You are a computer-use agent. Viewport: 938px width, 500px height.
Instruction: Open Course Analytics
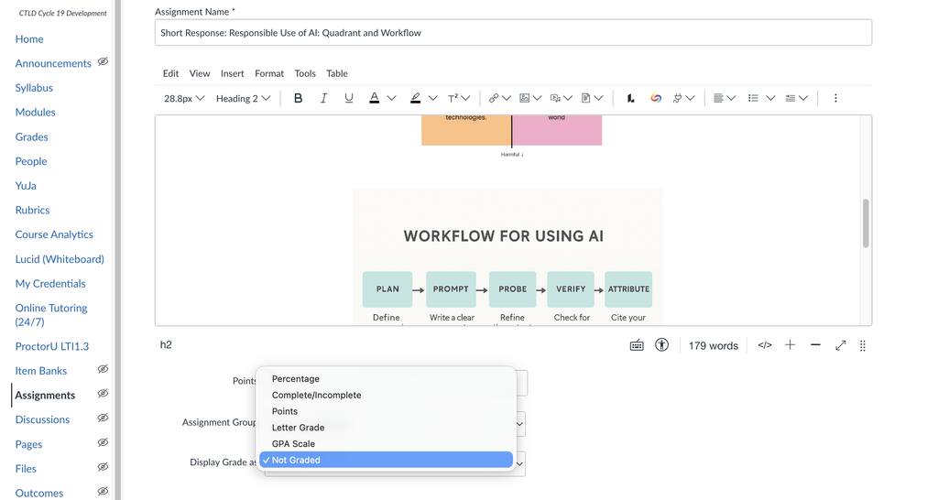(54, 234)
